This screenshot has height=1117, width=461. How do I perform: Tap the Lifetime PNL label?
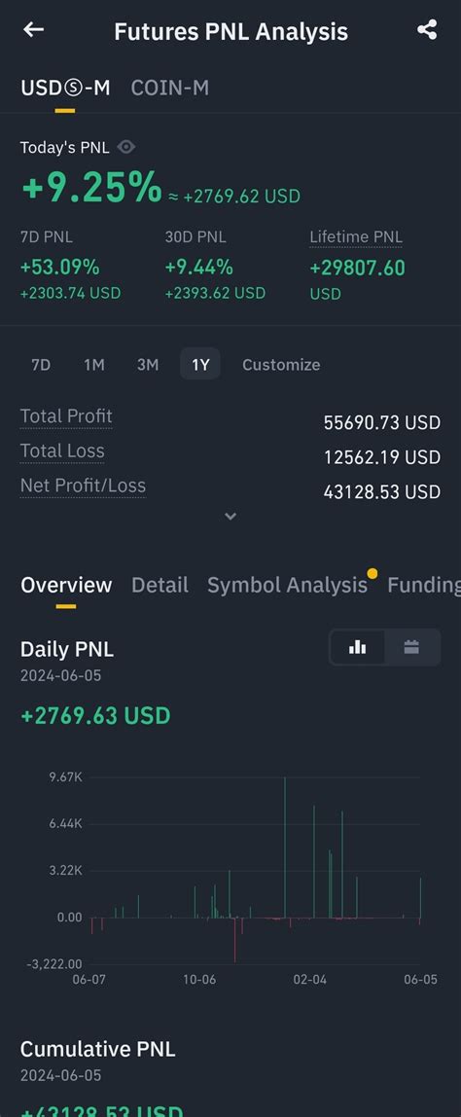pos(356,237)
